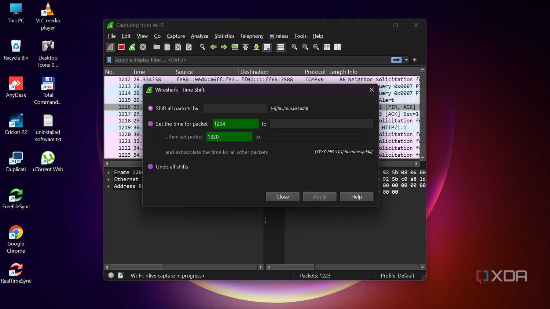Open AnyDesk desktop shortcut

(16, 87)
